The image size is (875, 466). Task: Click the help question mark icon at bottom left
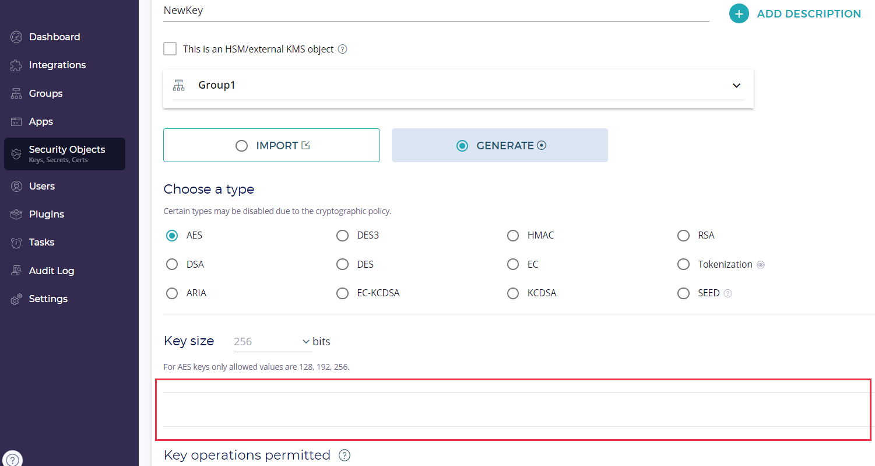[13, 460]
